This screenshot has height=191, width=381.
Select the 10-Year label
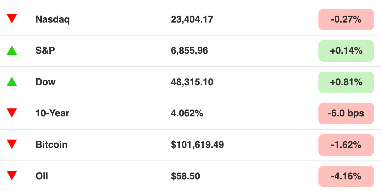[52, 113]
